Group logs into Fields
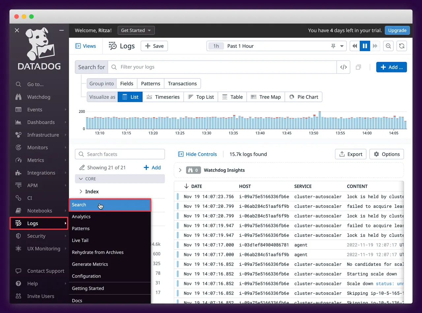This screenshot has width=422, height=313. tap(127, 84)
